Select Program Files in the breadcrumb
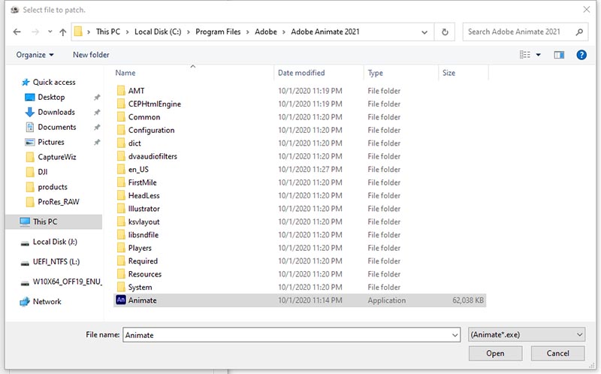Image resolution: width=601 pixels, height=374 pixels. 218,32
